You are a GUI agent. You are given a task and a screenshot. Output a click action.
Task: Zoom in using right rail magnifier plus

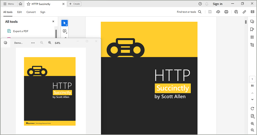[x=252, y=124]
